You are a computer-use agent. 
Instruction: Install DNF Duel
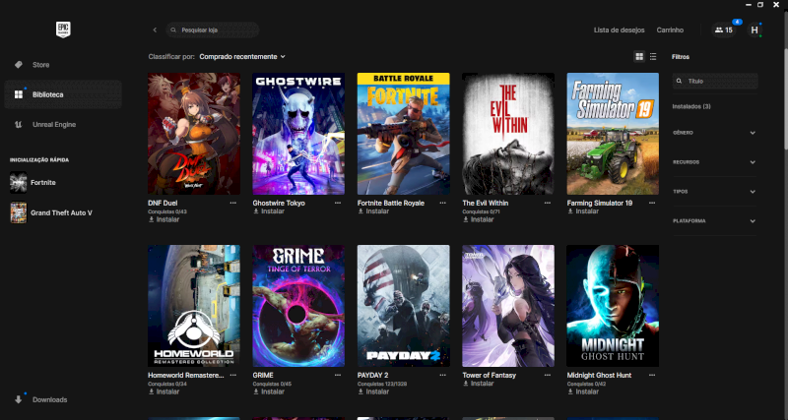point(164,219)
